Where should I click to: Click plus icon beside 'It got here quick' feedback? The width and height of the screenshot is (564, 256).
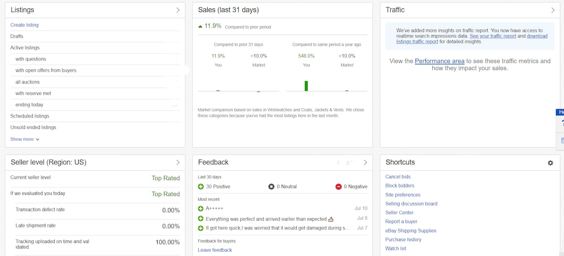[201, 228]
